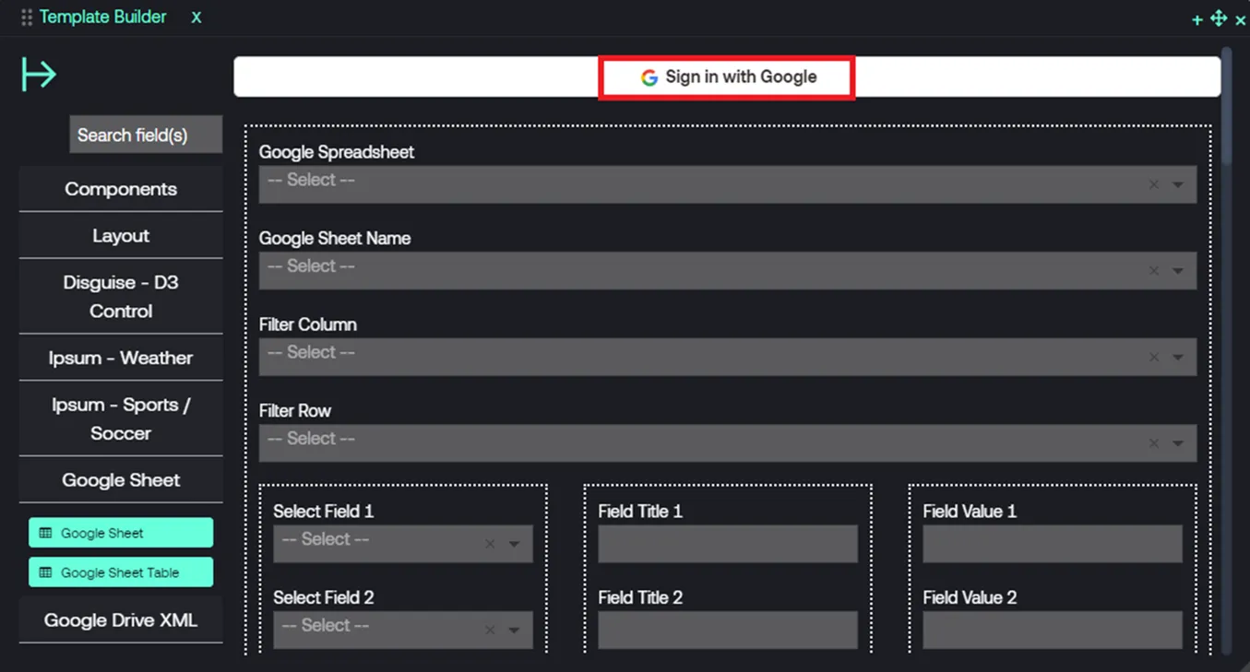1250x672 pixels.
Task: Expand the Select Field 2 dropdown
Action: [514, 631]
